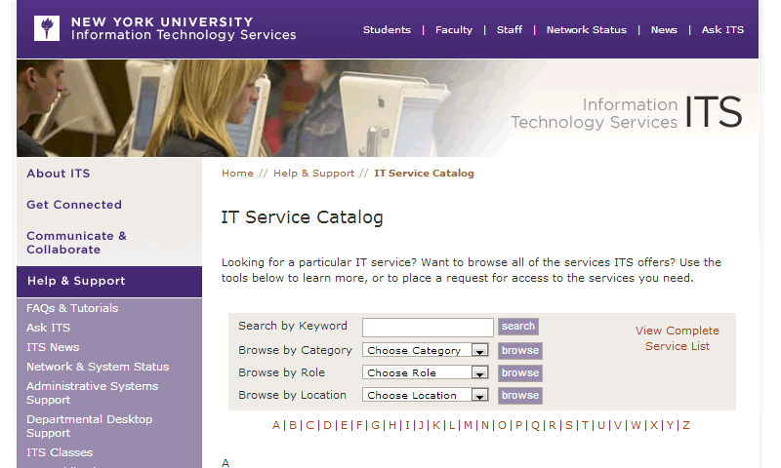Image resolution: width=781 pixels, height=468 pixels.
Task: Jump to letter A in alphabet index
Action: tap(276, 425)
